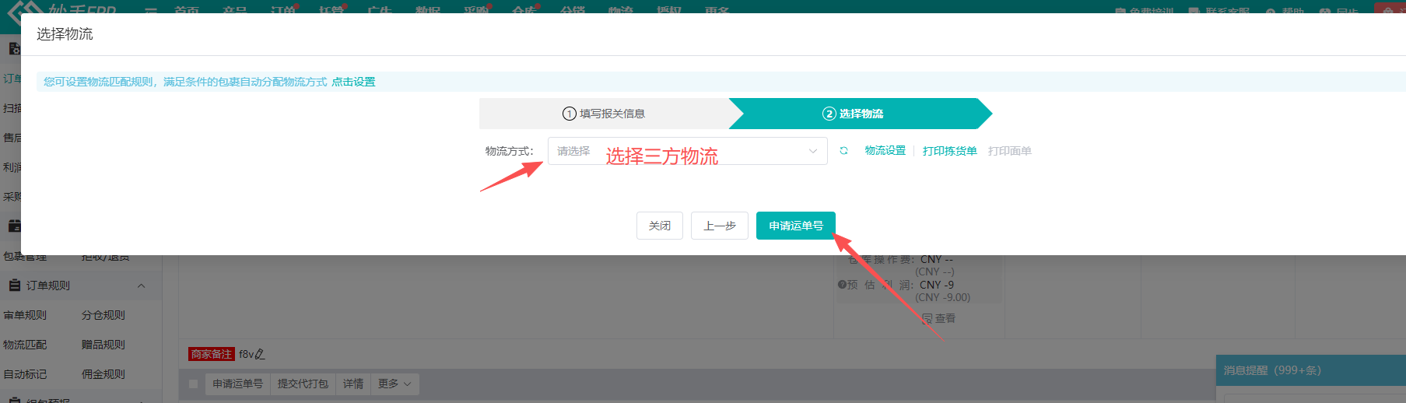Tick the order row checkbox beside 申请运单号
Viewport: 1406px width, 403px height.
coord(193,384)
